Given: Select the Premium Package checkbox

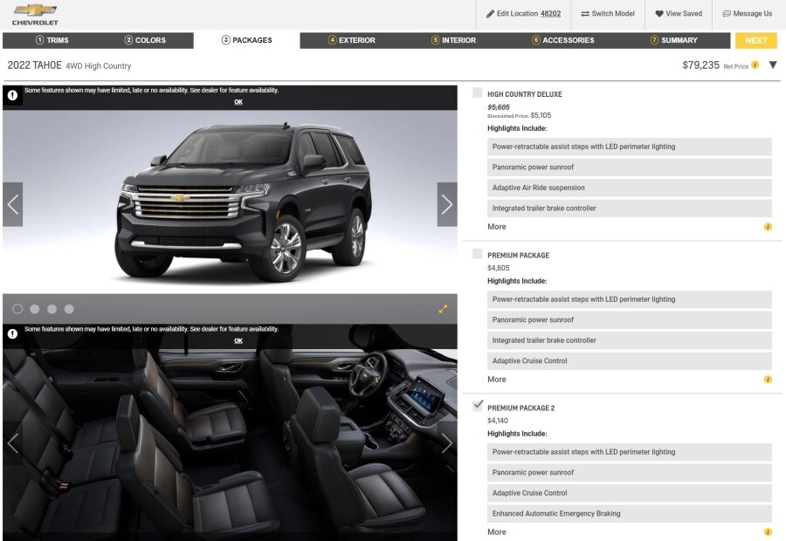Looking at the screenshot, I should pos(477,254).
